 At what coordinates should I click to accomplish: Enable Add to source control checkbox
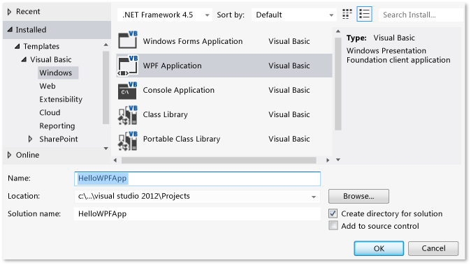[x=333, y=225]
